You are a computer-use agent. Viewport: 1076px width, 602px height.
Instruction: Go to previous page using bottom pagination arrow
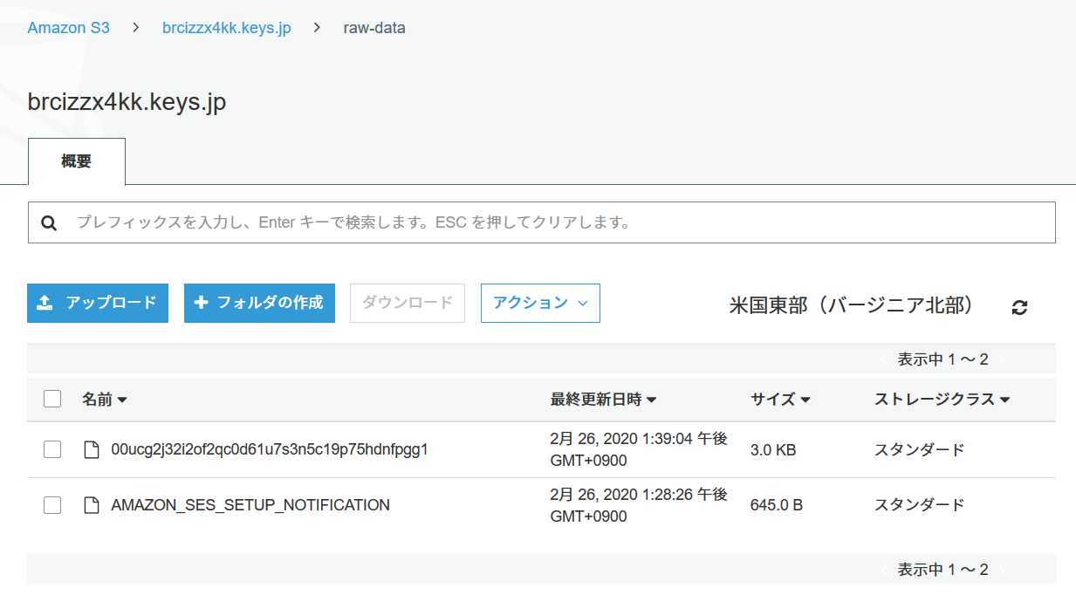point(884,570)
